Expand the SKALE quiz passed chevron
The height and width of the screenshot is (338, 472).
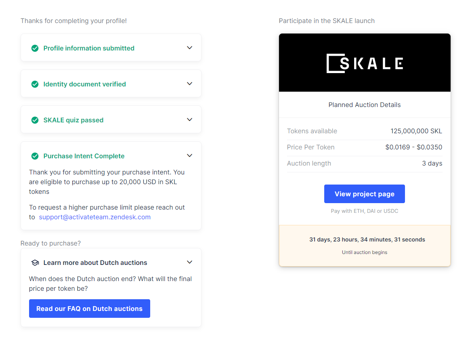pyautogui.click(x=189, y=120)
